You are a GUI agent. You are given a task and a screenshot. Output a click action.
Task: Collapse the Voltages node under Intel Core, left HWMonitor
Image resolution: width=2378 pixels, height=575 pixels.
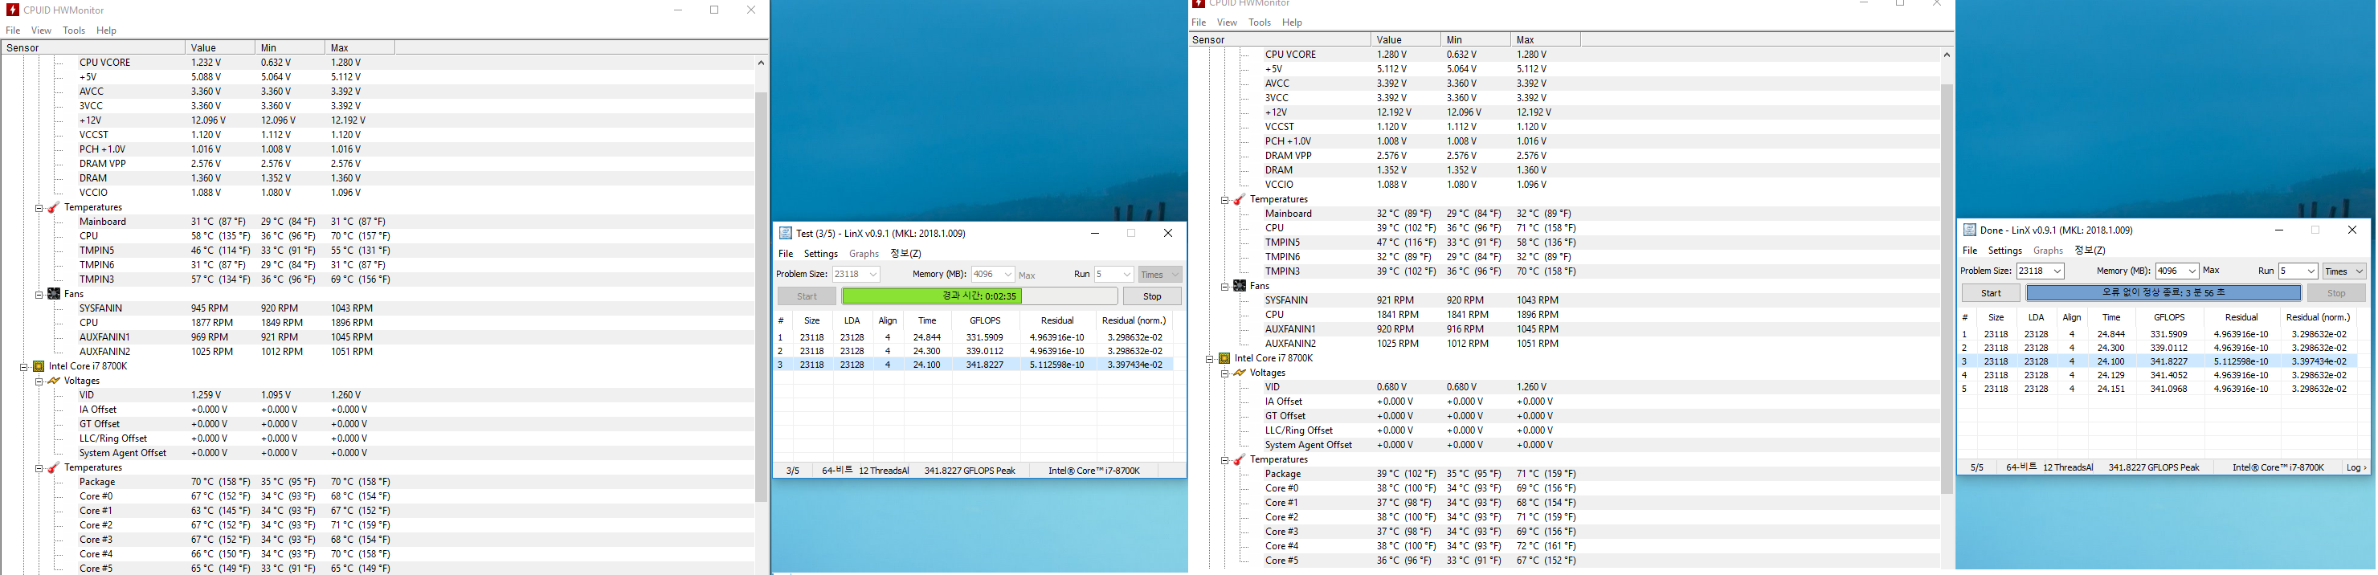(x=39, y=381)
